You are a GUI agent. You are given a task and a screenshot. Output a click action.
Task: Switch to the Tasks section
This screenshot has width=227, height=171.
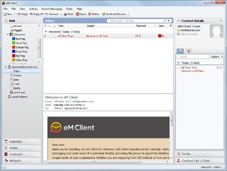(x=22, y=148)
